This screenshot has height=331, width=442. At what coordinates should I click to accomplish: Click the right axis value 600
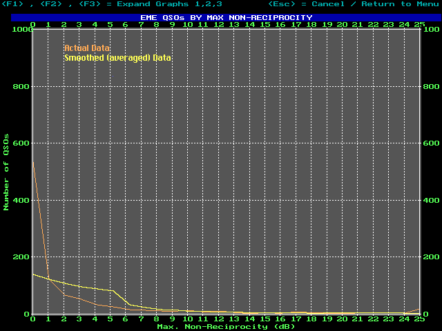point(431,143)
